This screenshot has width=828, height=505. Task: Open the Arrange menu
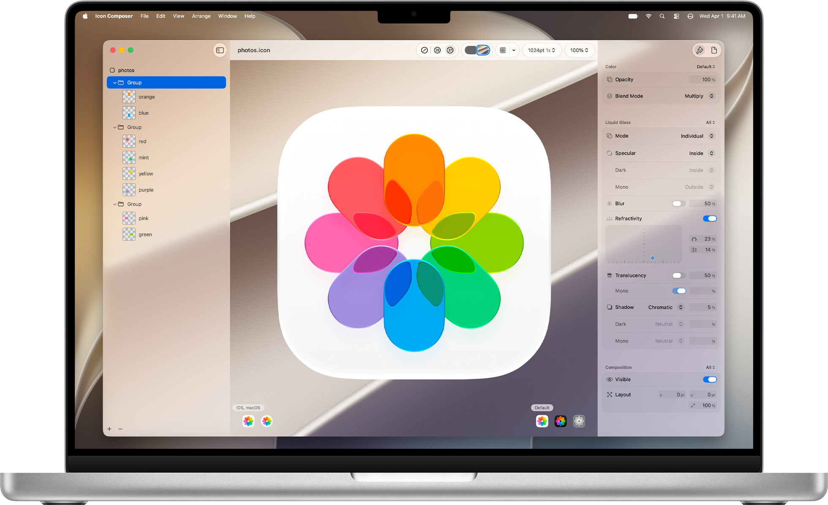click(201, 16)
